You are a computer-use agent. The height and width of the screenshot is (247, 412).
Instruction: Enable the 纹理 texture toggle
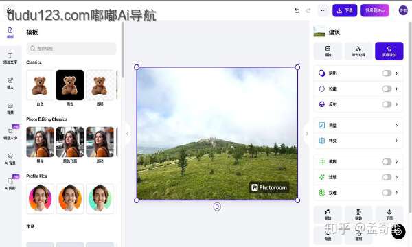387,193
